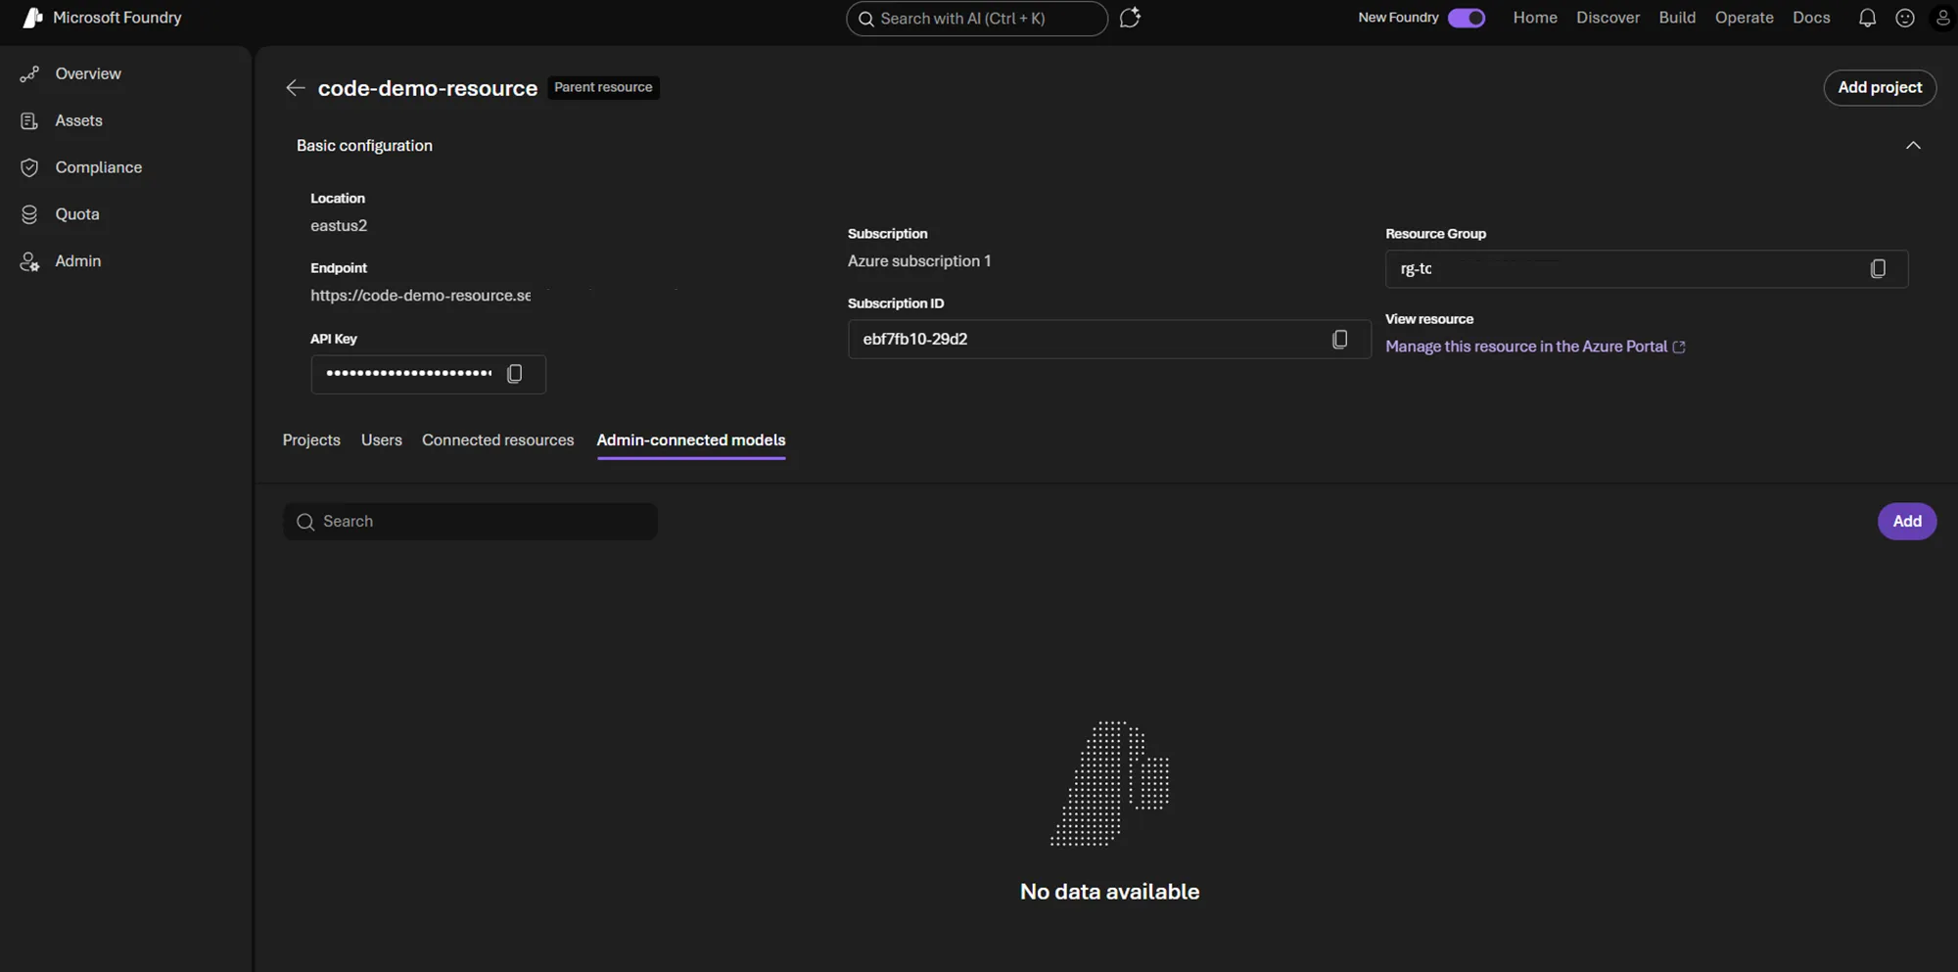The width and height of the screenshot is (1958, 972).
Task: Click the No data available message
Action: pyautogui.click(x=1109, y=892)
